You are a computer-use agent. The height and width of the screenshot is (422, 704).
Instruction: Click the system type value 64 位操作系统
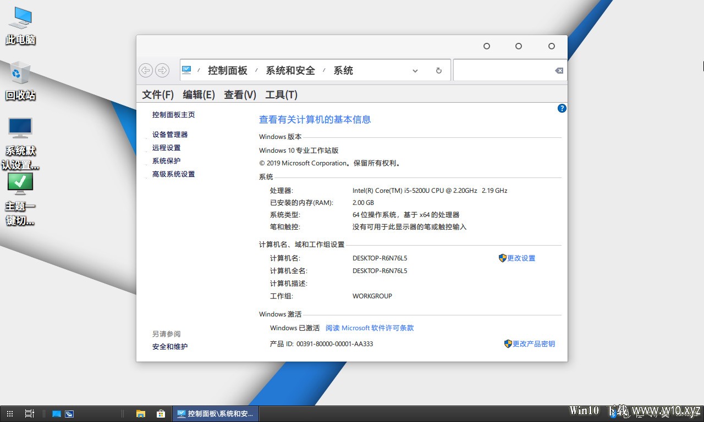click(x=406, y=215)
